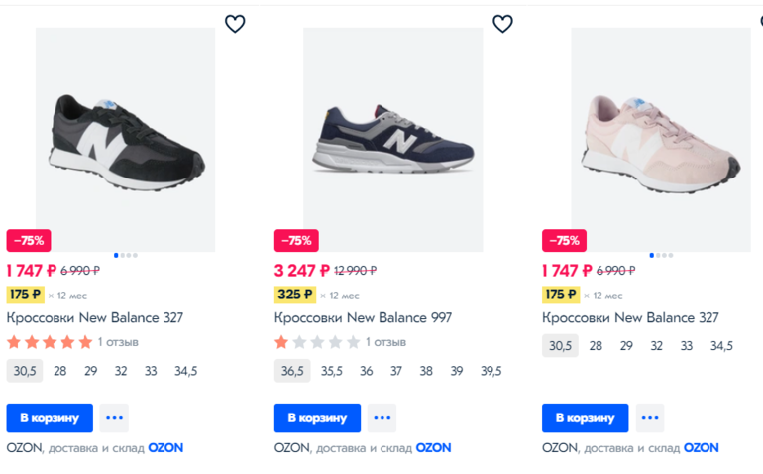The image size is (763, 474).
Task: Click 175 ₽ installment badge on pink sneakers
Action: [x=560, y=295]
